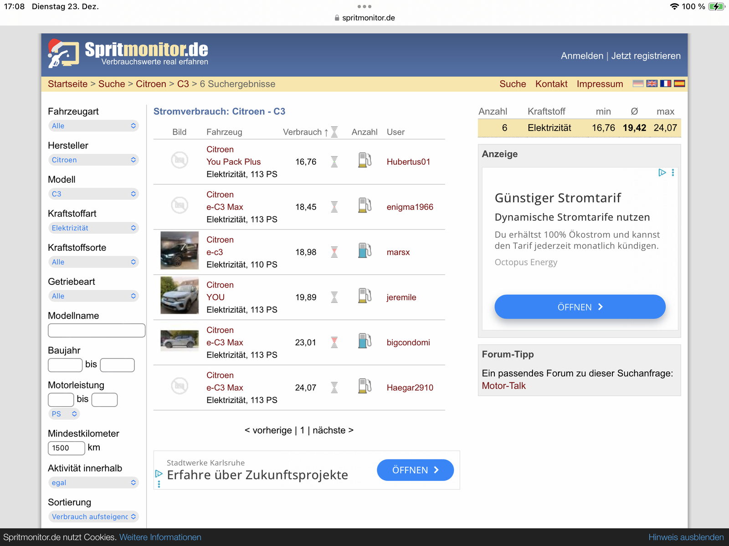Click Hinweis ausblenden to dismiss cookies
This screenshot has width=729, height=546.
click(x=686, y=537)
